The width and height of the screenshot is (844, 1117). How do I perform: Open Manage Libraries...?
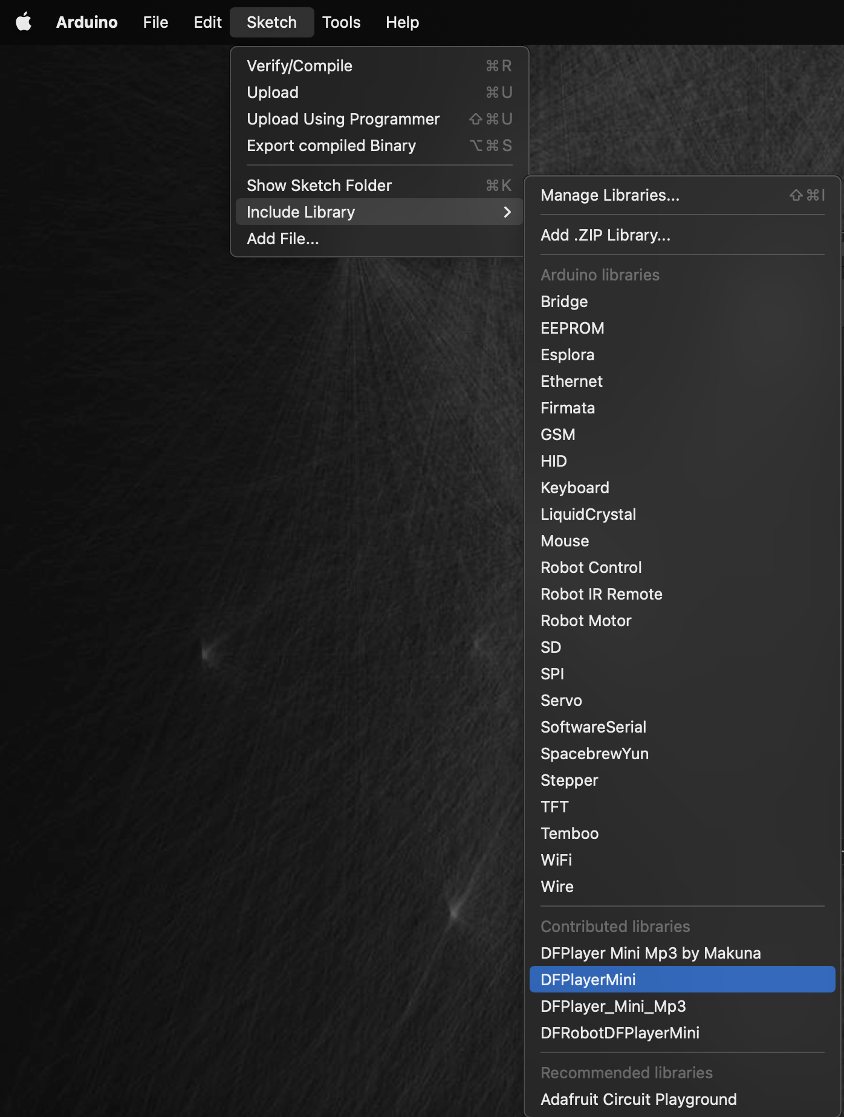(682, 195)
